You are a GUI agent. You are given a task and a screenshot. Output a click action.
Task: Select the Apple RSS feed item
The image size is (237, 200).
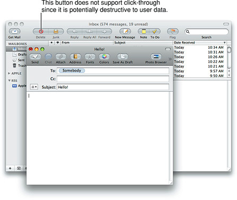pyautogui.click(x=20, y=86)
